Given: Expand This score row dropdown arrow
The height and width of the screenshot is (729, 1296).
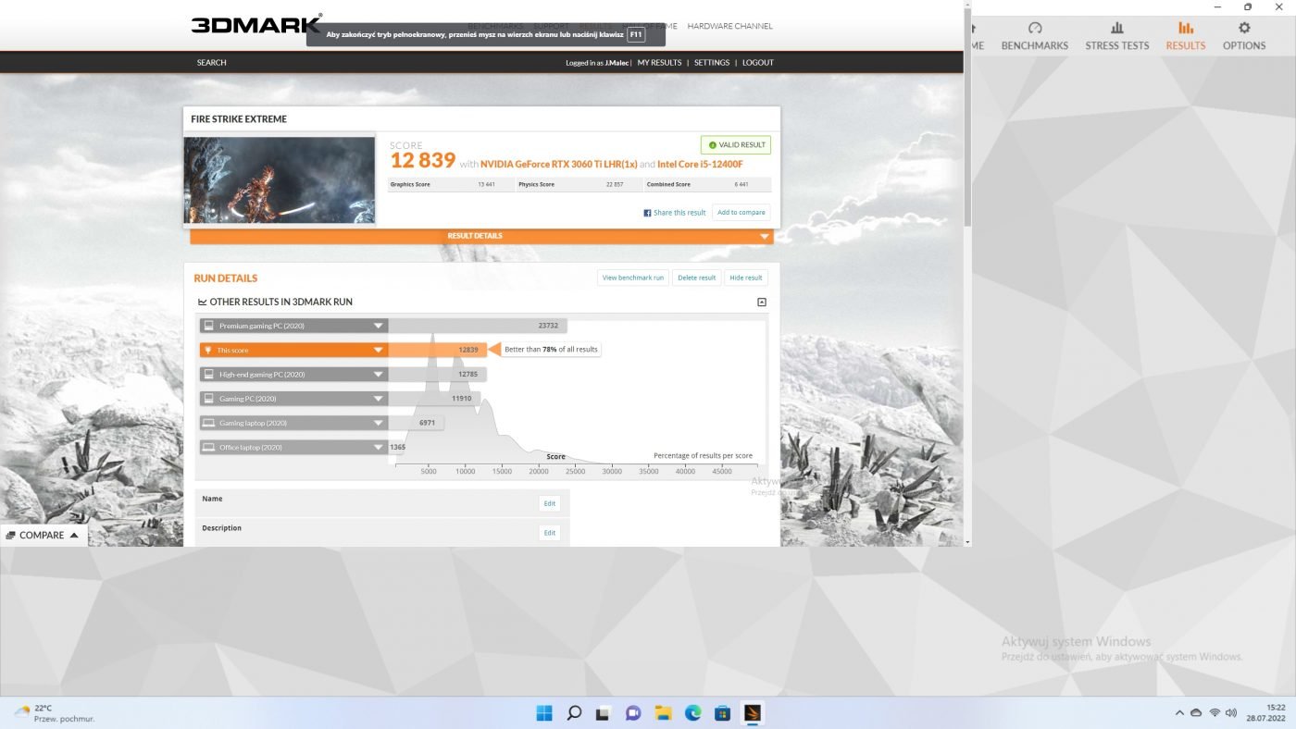Looking at the screenshot, I should pos(379,351).
